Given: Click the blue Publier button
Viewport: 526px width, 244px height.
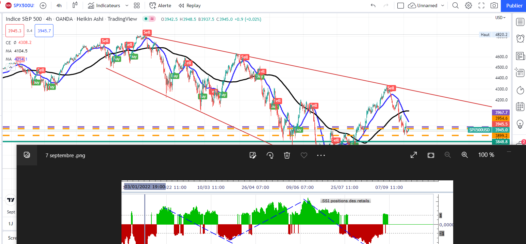Looking at the screenshot, I should pos(514,5).
